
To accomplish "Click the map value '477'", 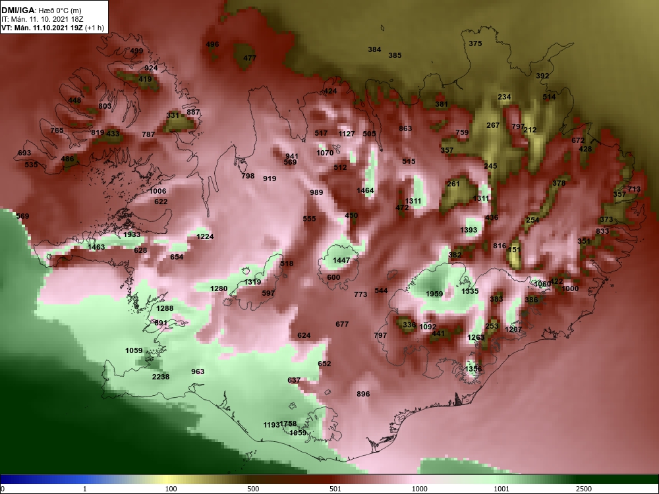I will click(x=250, y=58).
